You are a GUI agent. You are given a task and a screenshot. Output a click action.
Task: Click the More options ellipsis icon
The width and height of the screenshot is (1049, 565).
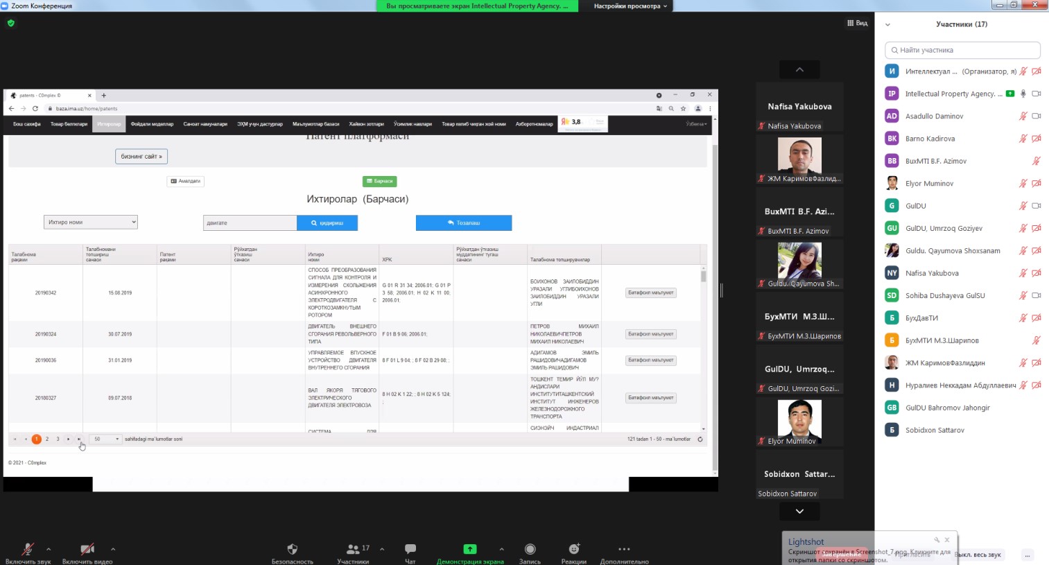(624, 549)
